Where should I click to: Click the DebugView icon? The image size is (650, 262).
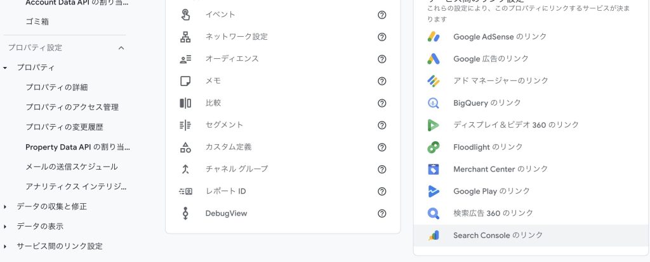click(x=185, y=213)
